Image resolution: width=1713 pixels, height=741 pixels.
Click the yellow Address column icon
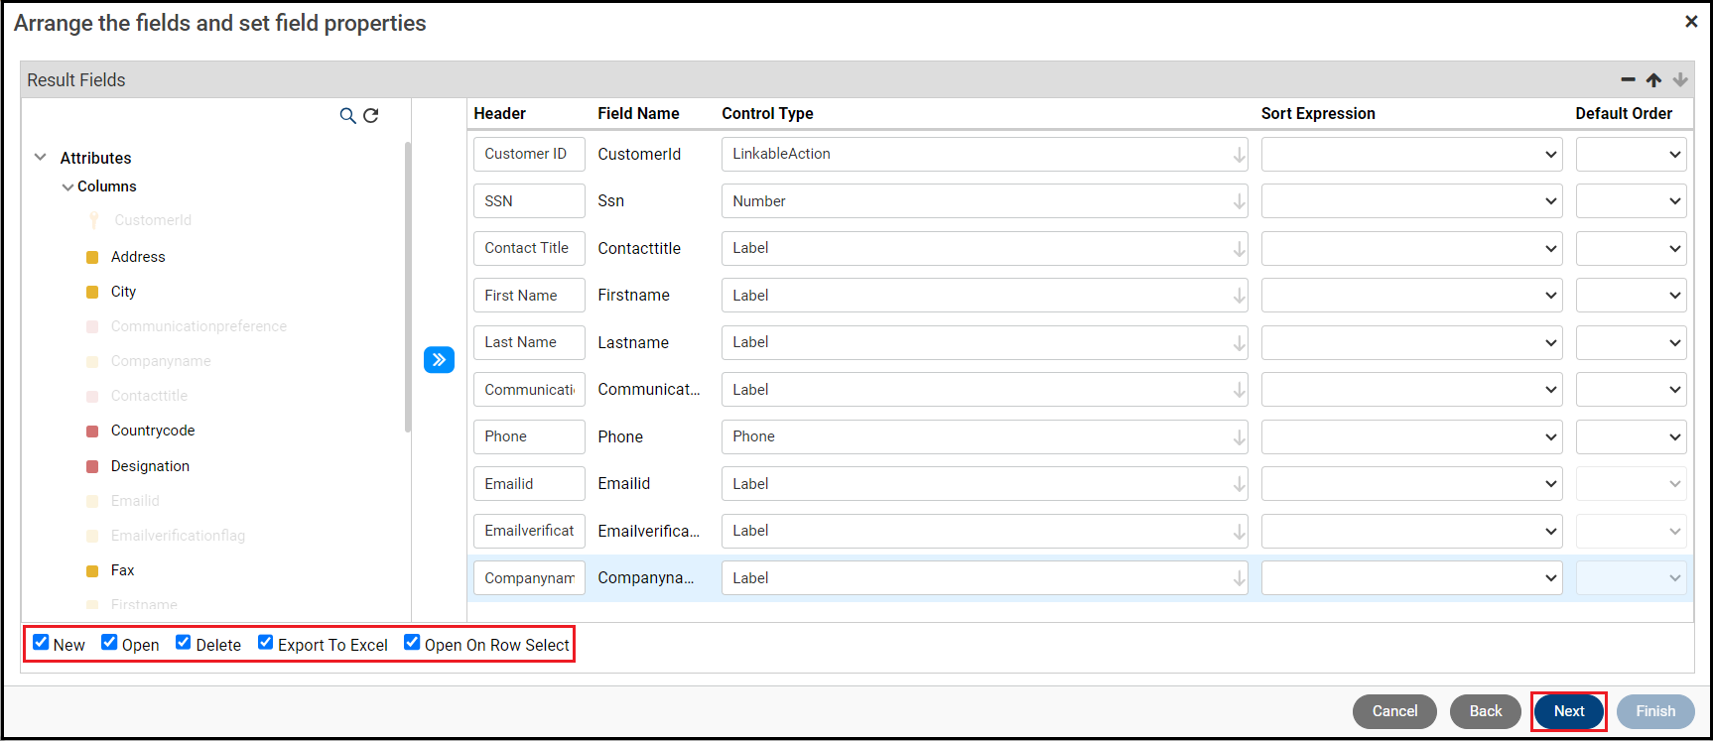click(x=92, y=257)
